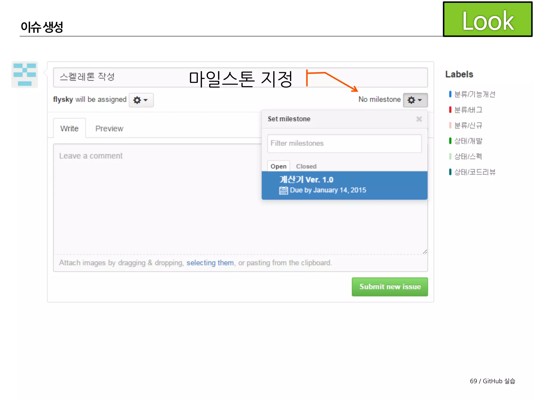Click the Filter milestones input field

tap(344, 143)
